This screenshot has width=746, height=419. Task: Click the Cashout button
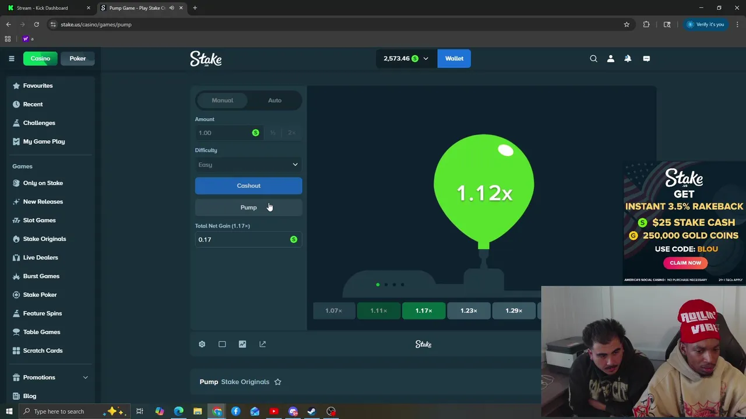click(x=248, y=186)
